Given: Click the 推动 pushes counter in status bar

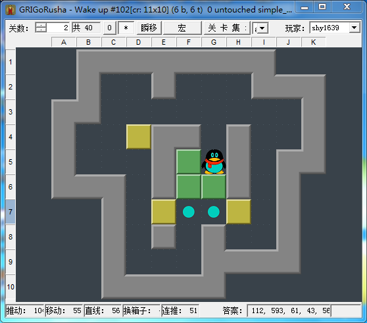Looking at the screenshot, I should point(25,311).
